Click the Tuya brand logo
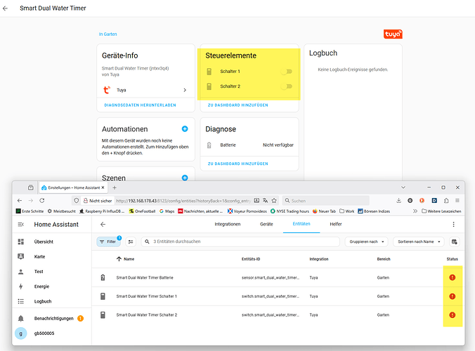The width and height of the screenshot is (475, 351). [393, 34]
